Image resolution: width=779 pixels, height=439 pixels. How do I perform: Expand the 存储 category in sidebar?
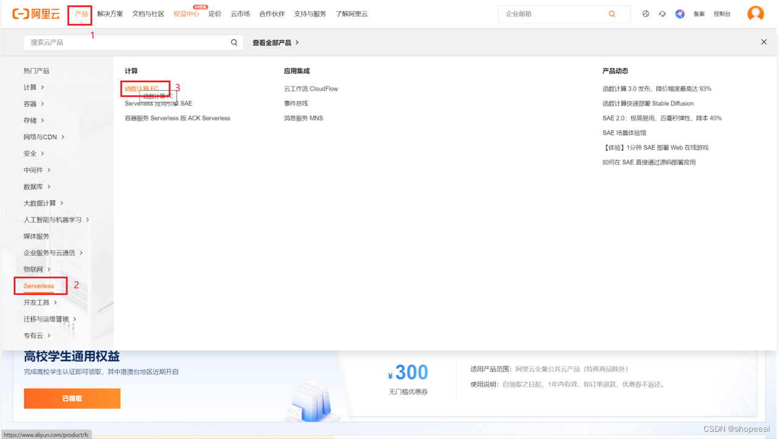coord(33,120)
